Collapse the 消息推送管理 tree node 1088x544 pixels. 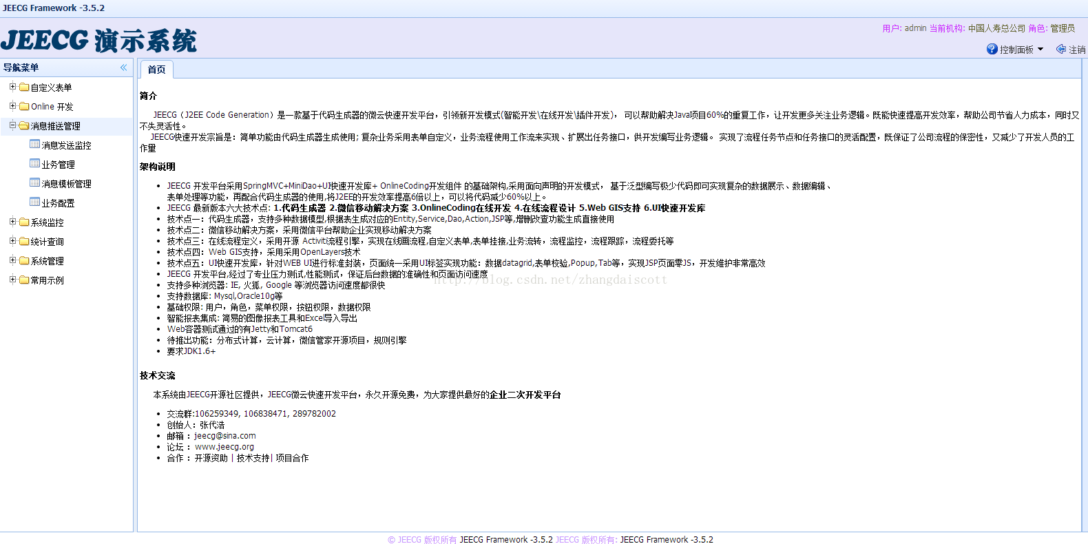[12, 125]
